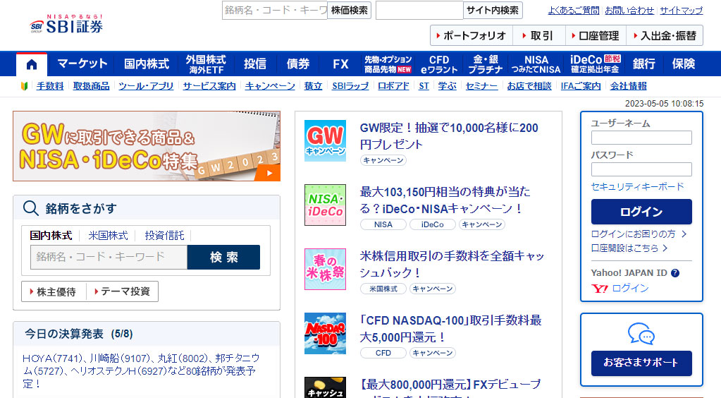
Task: Focus the top 銘柄名・コード search field
Action: pyautogui.click(x=274, y=10)
